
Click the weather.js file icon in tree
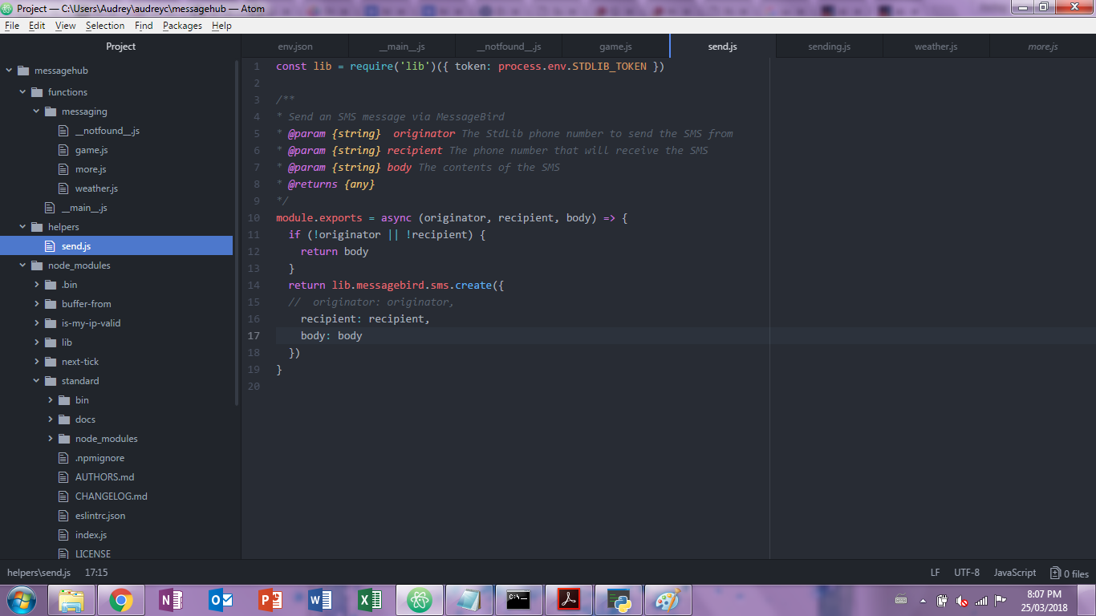coord(64,188)
